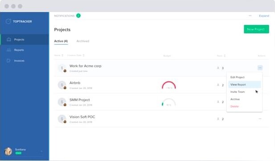275x161 pixels.
Task: Click the green notifications count badge
Action: pos(78,16)
